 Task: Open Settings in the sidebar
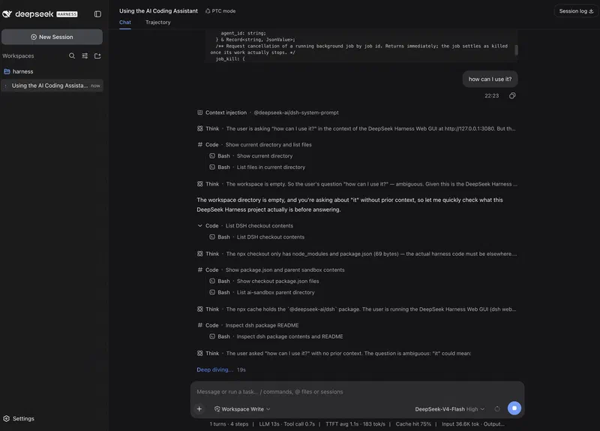19,419
